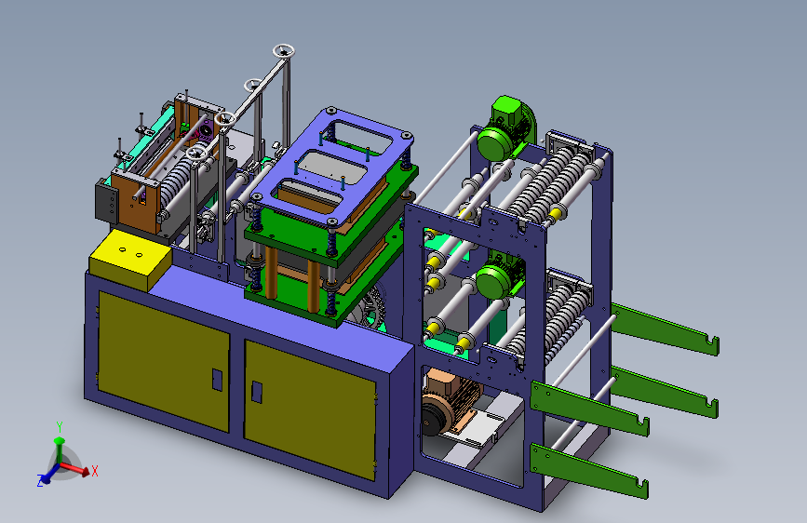Click the green Y axis of the triad
807x523 pixels.
(x=60, y=451)
